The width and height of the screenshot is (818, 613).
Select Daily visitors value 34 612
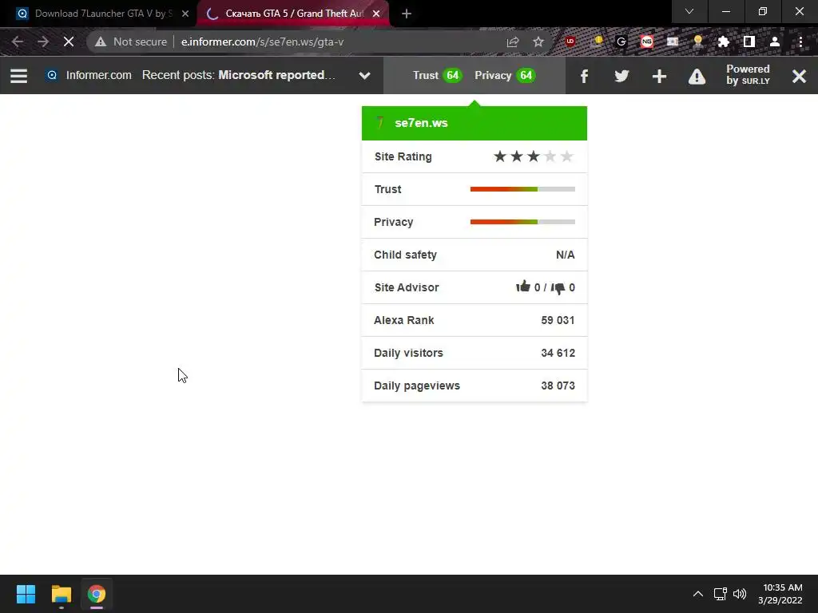click(x=558, y=353)
